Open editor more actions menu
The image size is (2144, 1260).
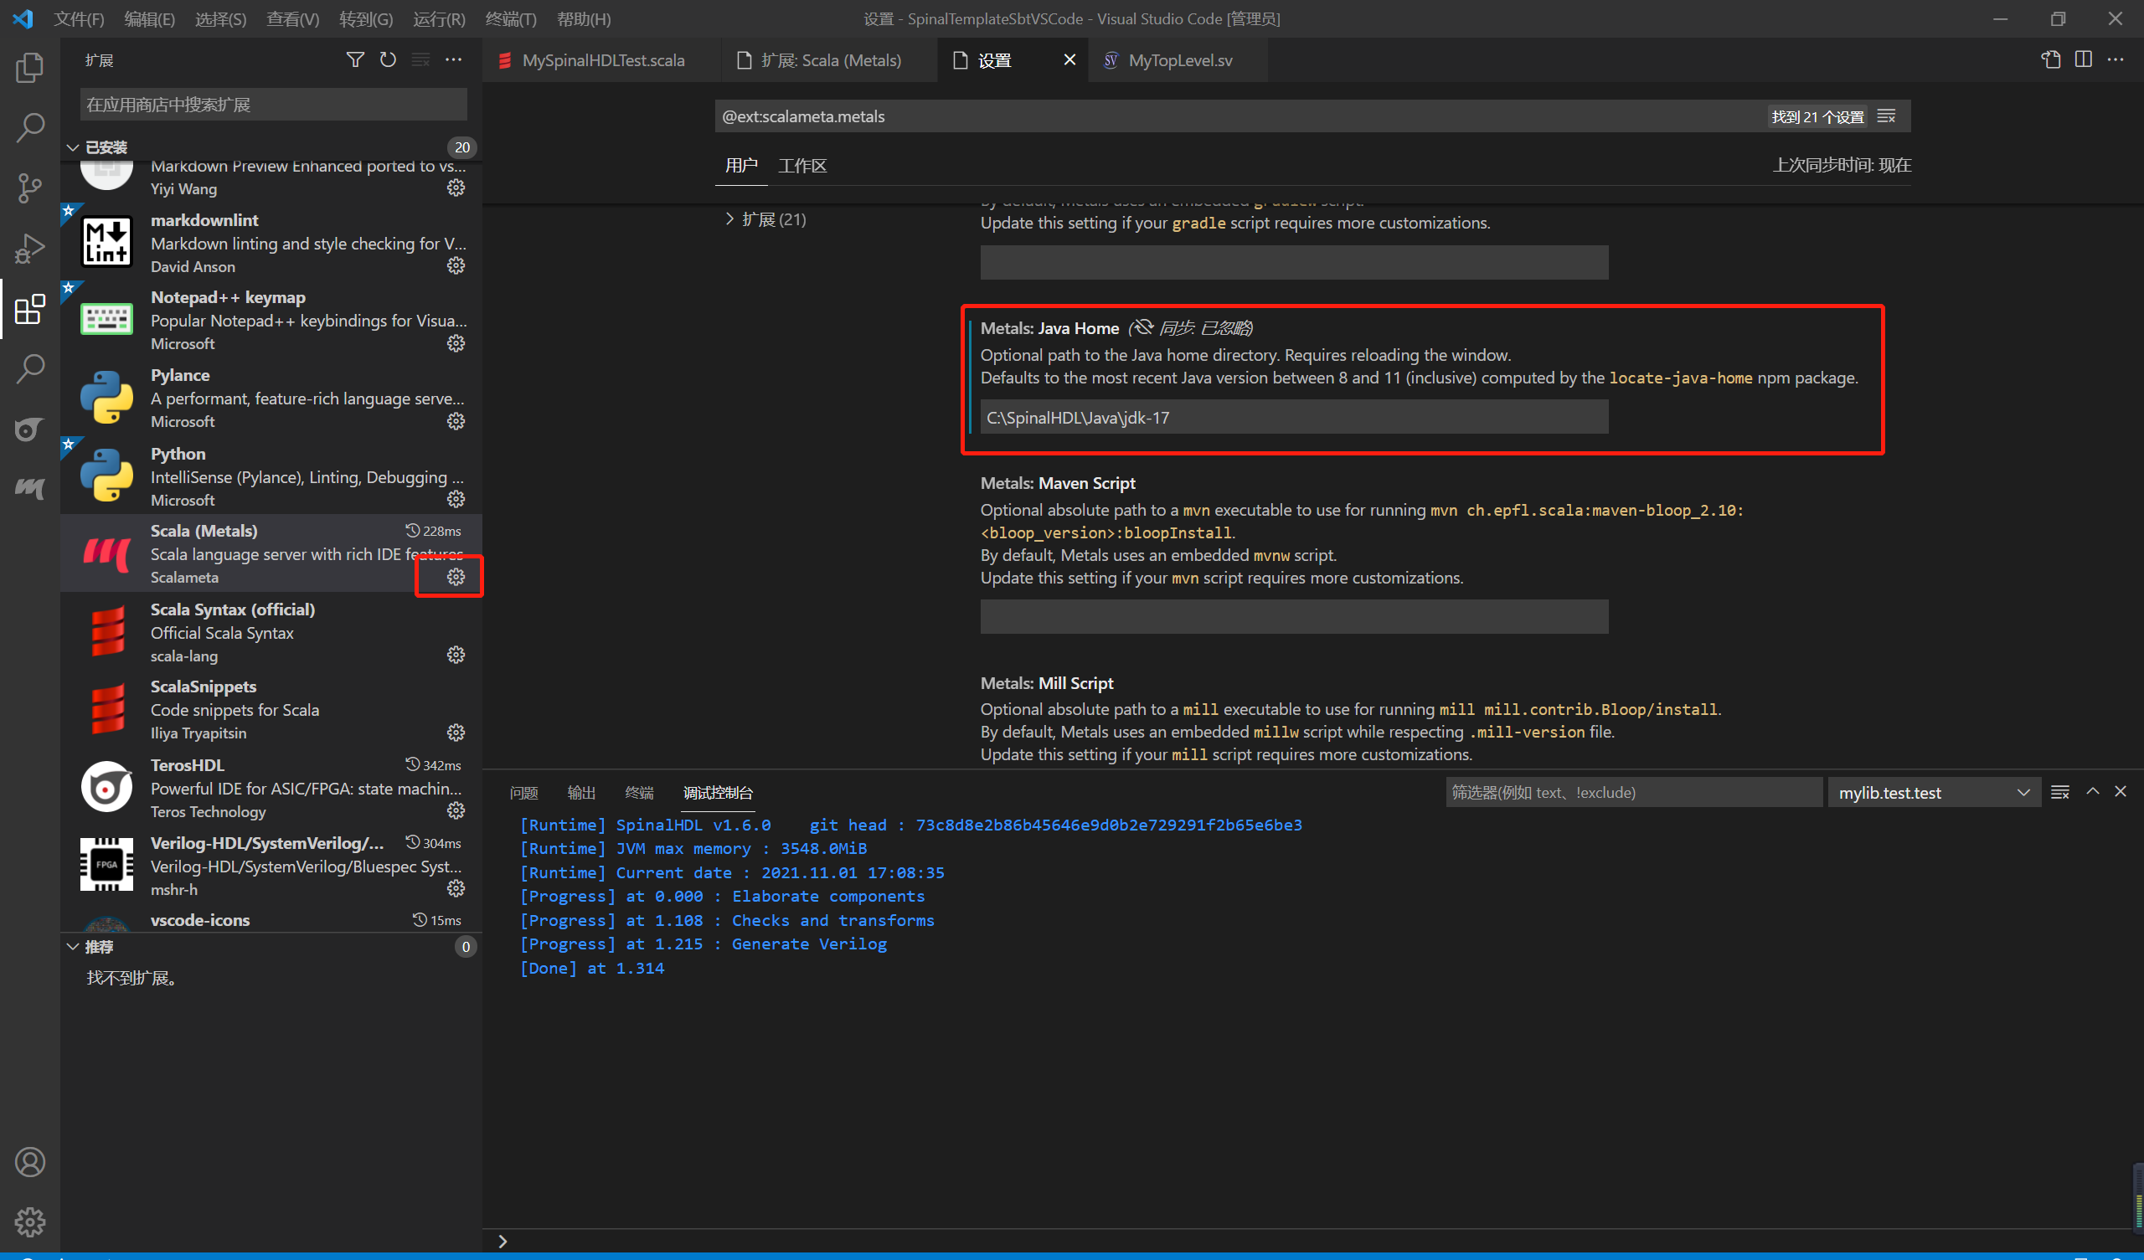[x=2116, y=59]
